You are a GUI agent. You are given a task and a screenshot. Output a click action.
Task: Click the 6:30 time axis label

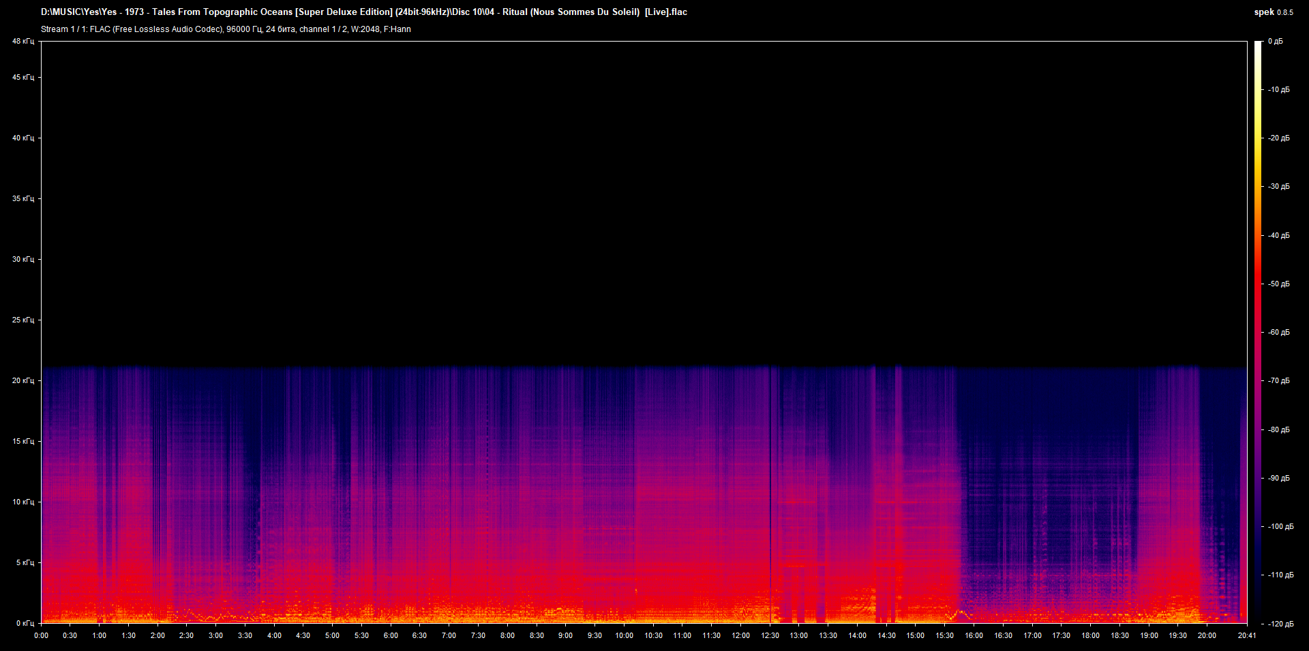419,636
